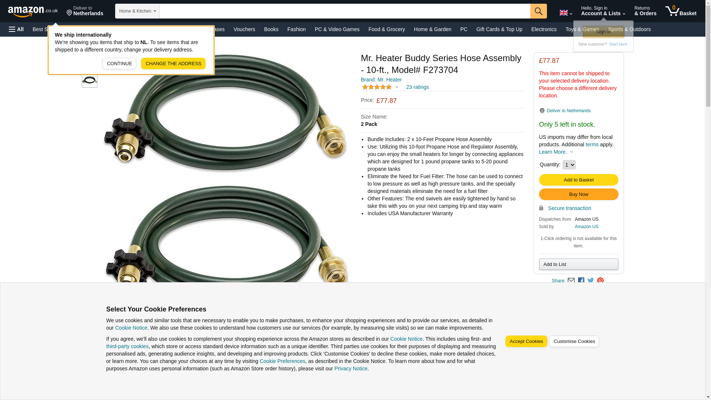Focus the Amazon search input field

(345, 11)
